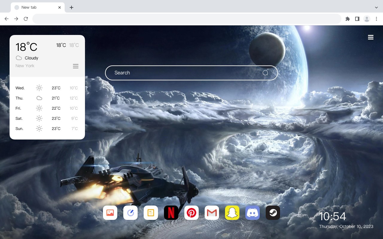Go back with the back arrow
Viewport: 383px width, 239px height.
7,19
